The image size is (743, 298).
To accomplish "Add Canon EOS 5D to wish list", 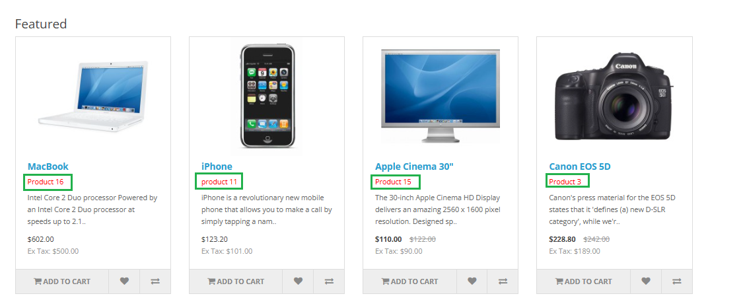I will [x=646, y=281].
